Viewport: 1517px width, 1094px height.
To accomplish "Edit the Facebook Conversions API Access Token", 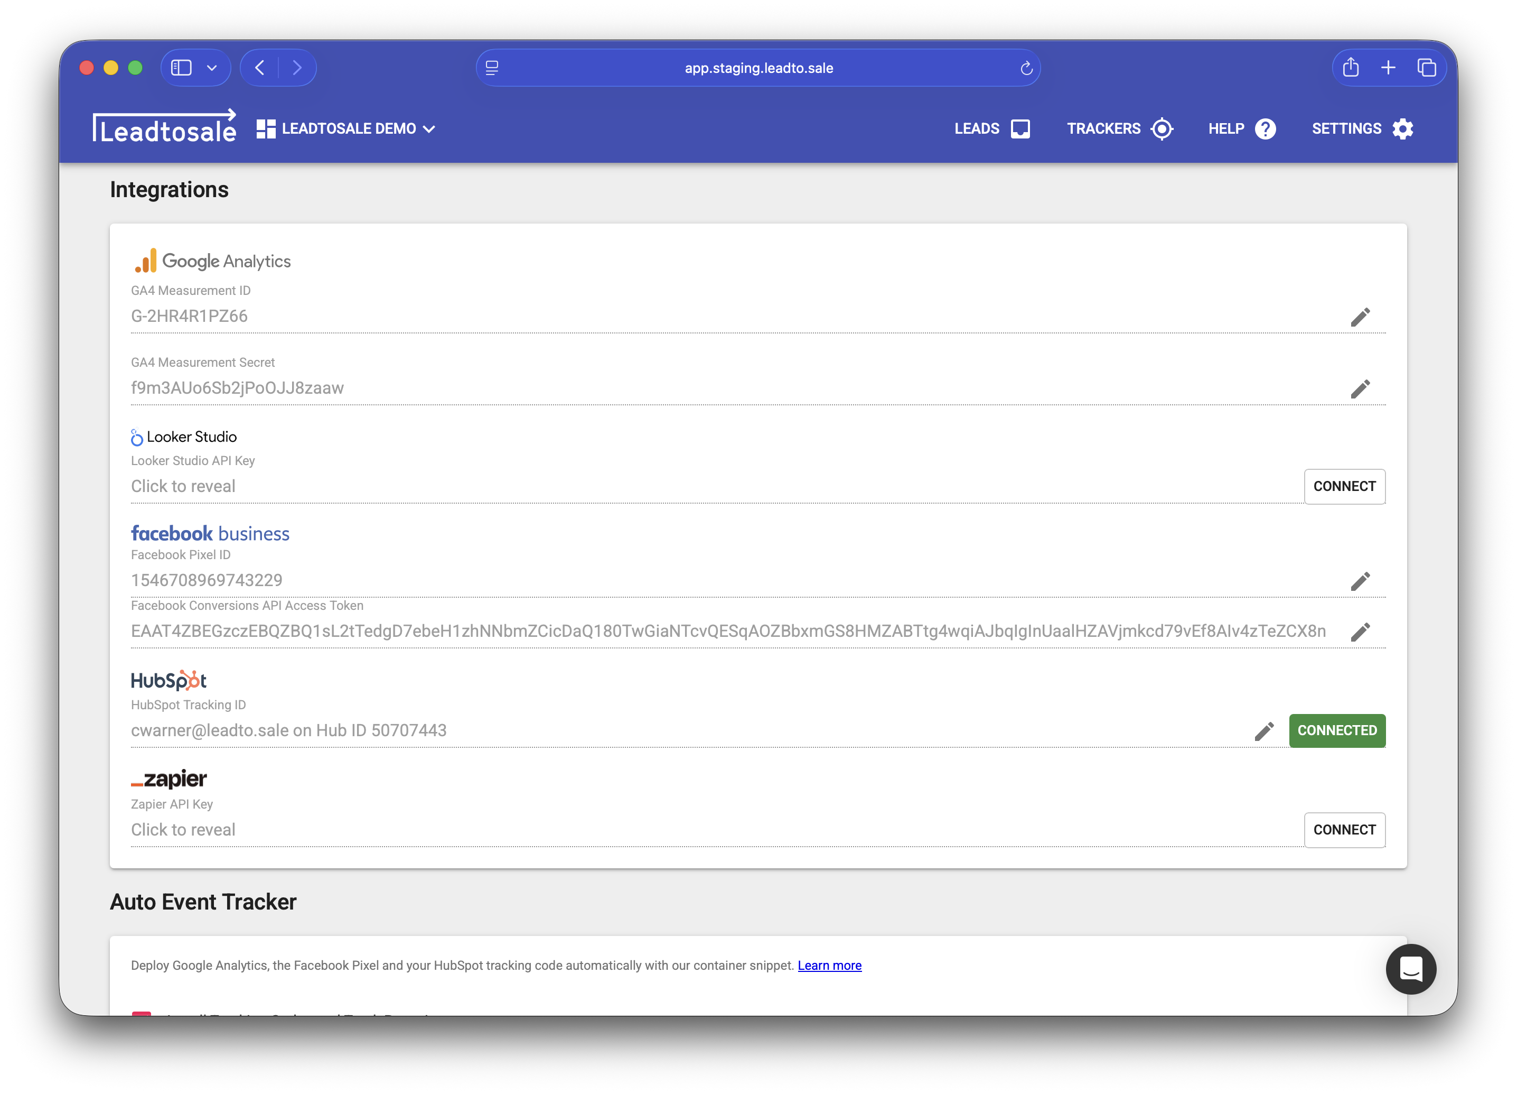I will tap(1361, 632).
